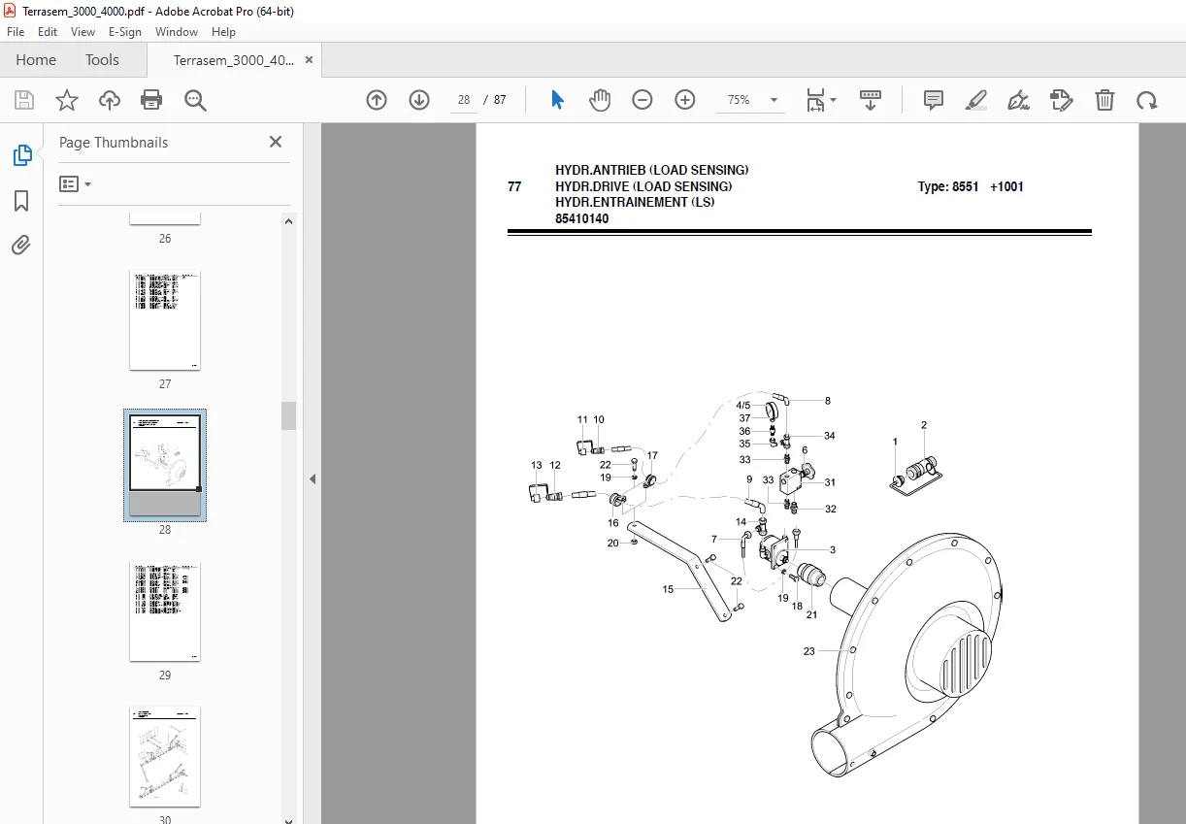Viewport: 1186px width, 824px height.
Task: Select page 30 thumbnail
Action: pos(165,757)
